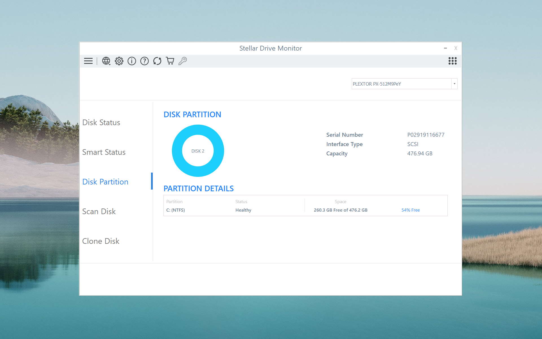Click the DISK 2 donut chart
Viewport: 542px width, 339px height.
[198, 151]
